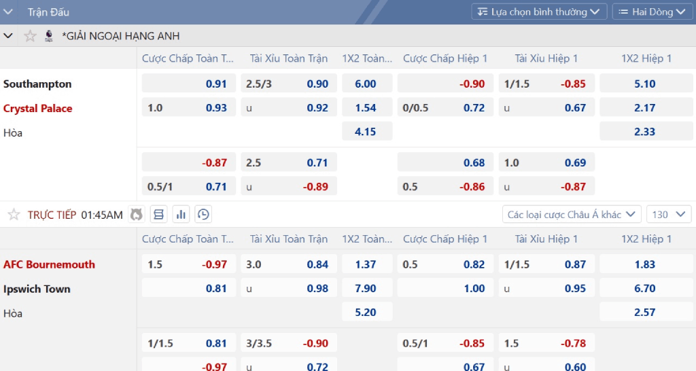Open the clock history icon
The width and height of the screenshot is (696, 371).
point(203,215)
